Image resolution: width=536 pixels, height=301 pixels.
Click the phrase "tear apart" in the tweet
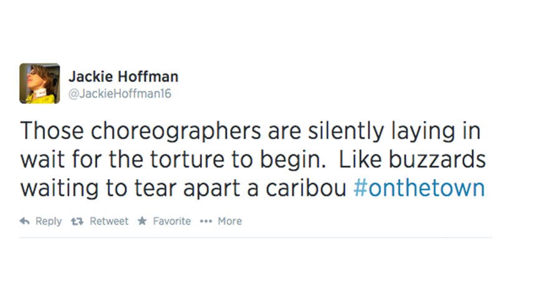coord(194,188)
